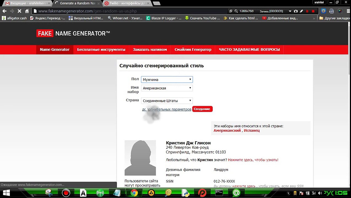Screen dimensions: 351x198
Task: Open the Бесплатные инструменты menu
Action: coord(101,50)
